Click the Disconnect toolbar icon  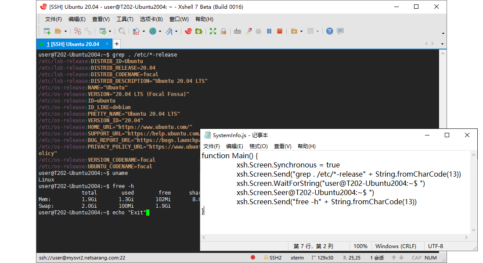point(78,31)
